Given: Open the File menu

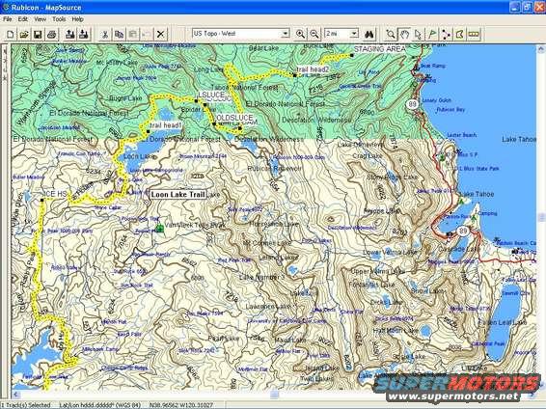Looking at the screenshot, I should [8, 19].
